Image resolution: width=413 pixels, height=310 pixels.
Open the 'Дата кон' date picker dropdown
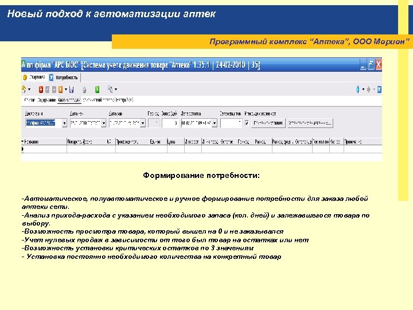pyautogui.click(x=143, y=123)
